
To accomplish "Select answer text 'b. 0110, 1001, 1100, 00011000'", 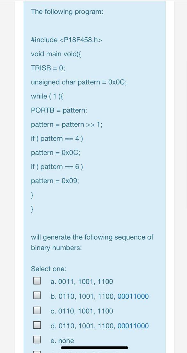I will tap(99, 296).
